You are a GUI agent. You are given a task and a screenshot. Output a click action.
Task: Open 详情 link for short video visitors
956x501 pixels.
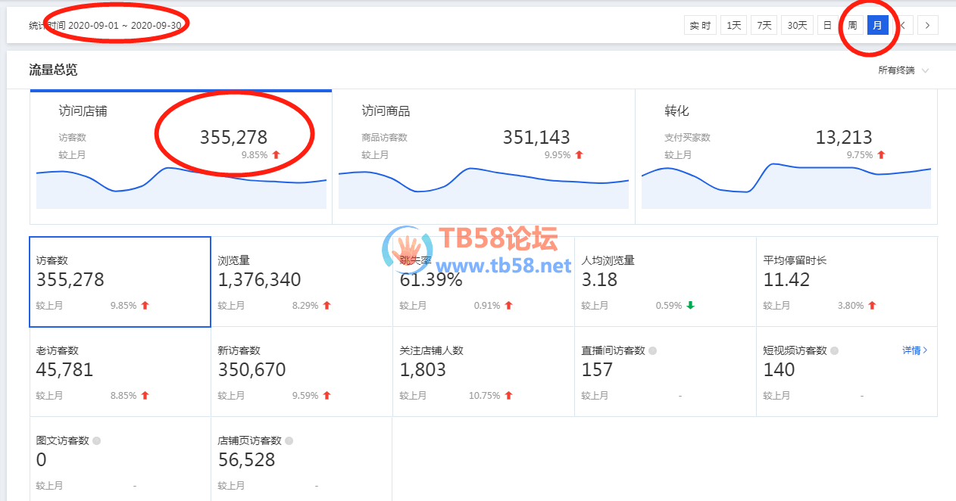tap(914, 350)
